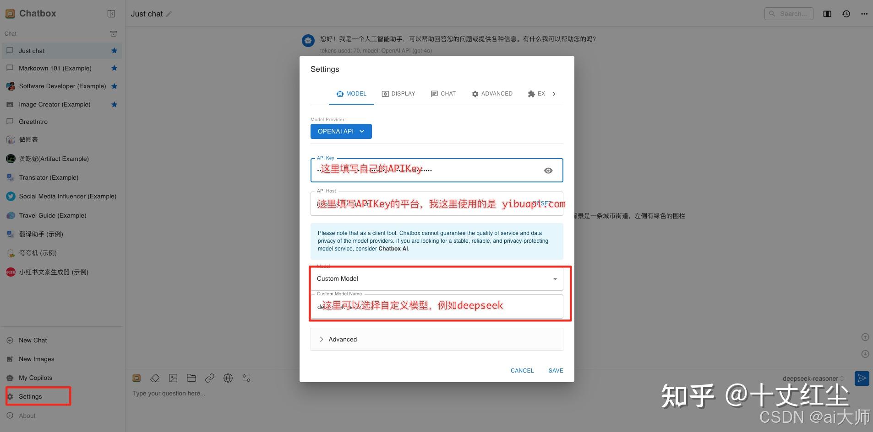Collapse the sidebar with the panel icon
The height and width of the screenshot is (432, 873).
111,14
